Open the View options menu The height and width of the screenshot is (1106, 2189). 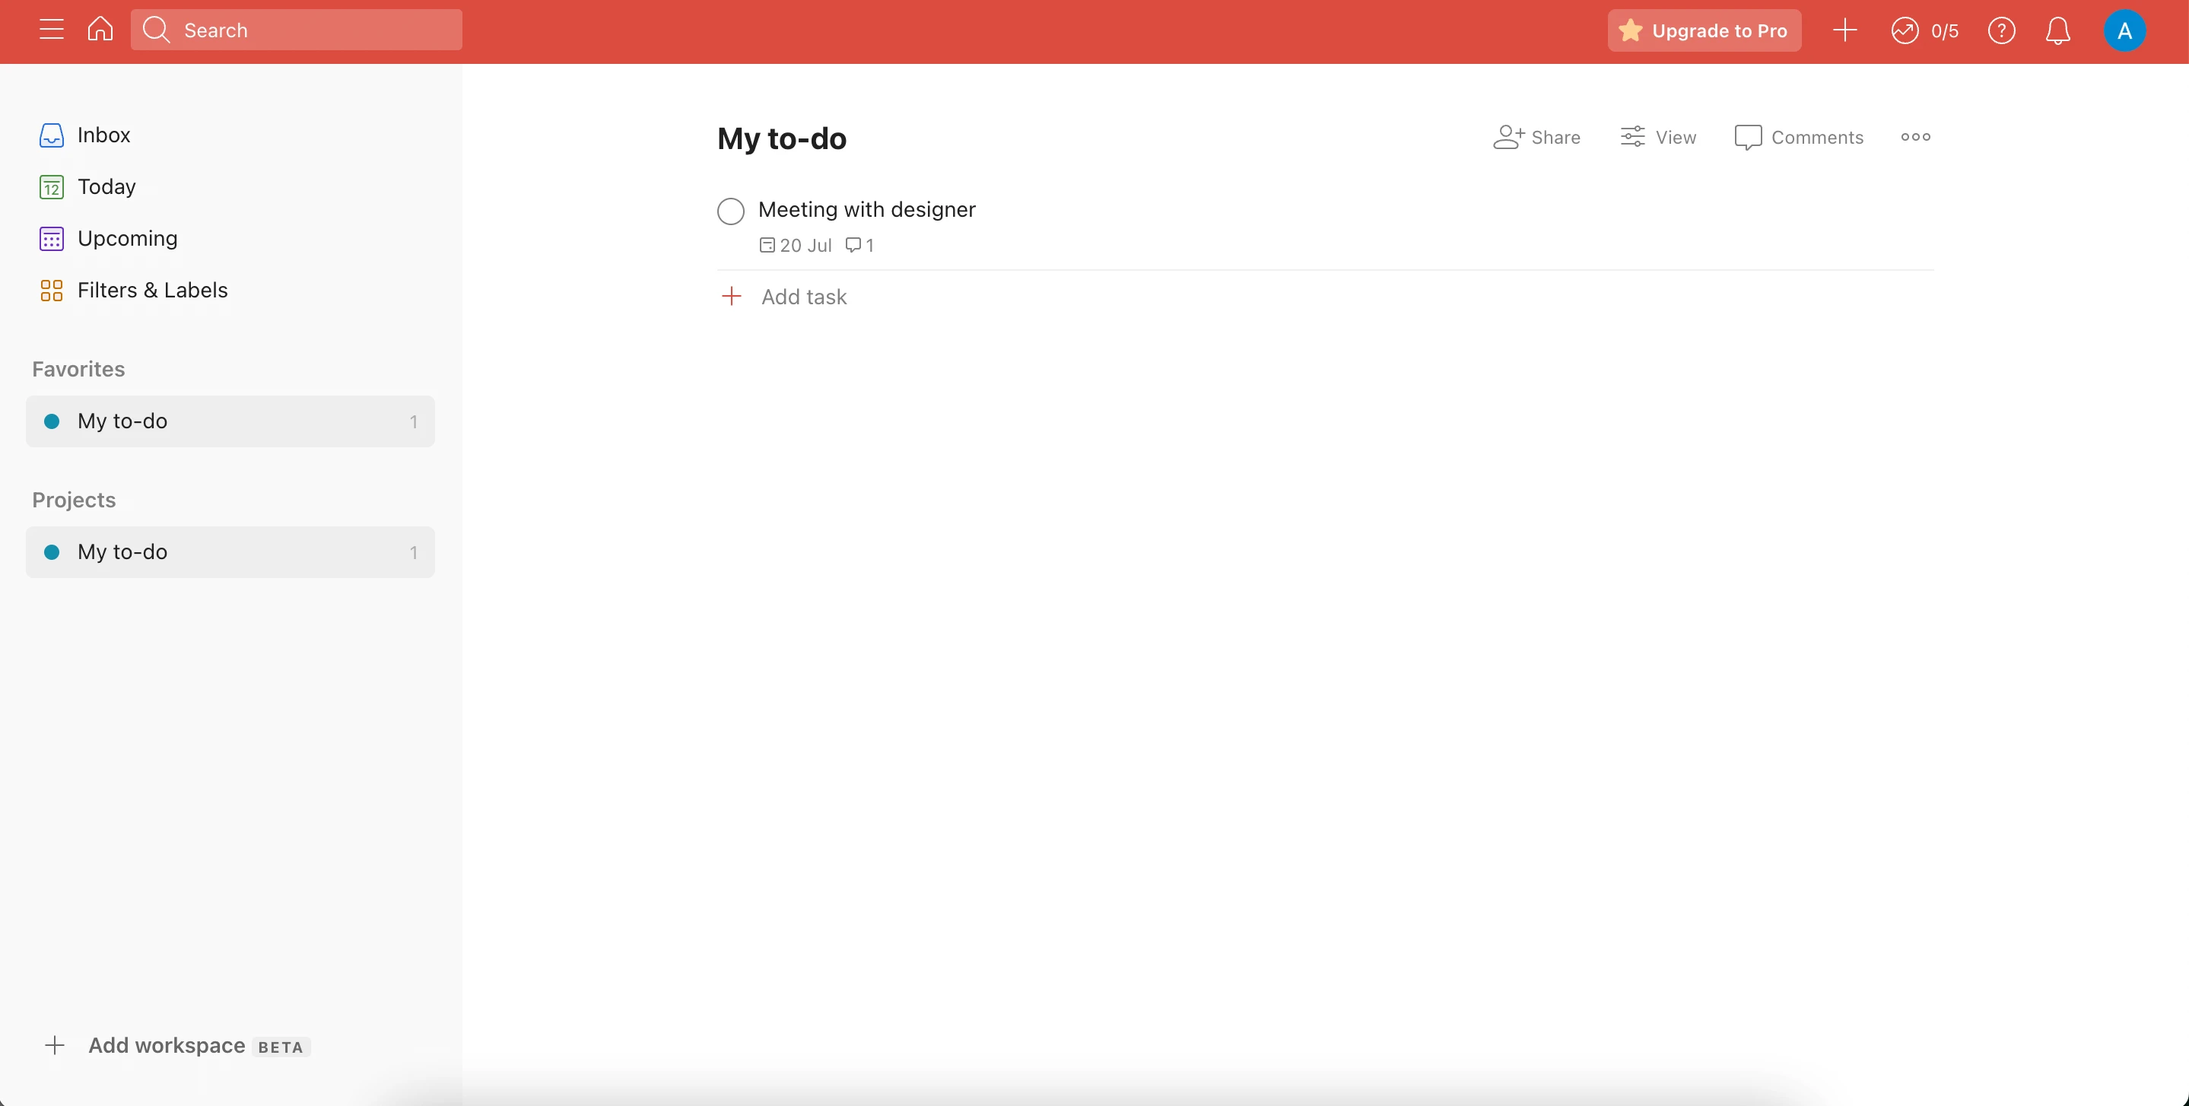click(x=1658, y=137)
